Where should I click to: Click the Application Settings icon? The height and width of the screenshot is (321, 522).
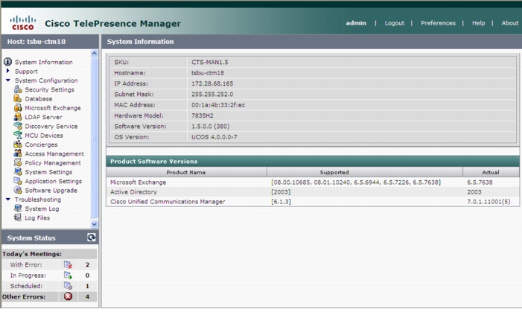tap(18, 181)
